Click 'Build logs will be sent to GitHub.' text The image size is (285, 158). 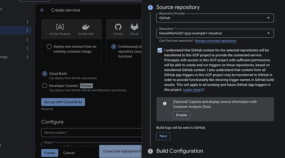[x=181, y=128]
